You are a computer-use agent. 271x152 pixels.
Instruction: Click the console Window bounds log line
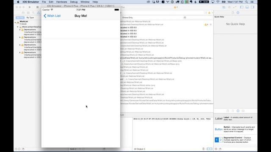(x=172, y=119)
